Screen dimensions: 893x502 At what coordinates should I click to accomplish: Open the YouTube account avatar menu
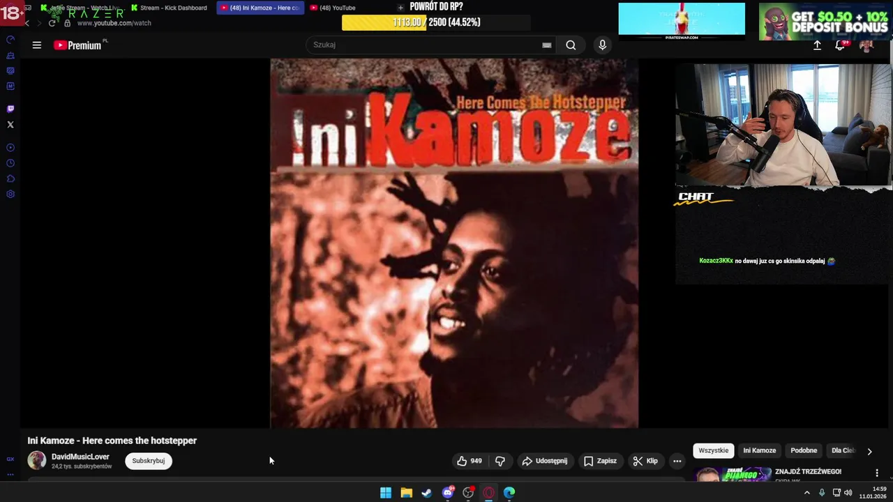[866, 45]
